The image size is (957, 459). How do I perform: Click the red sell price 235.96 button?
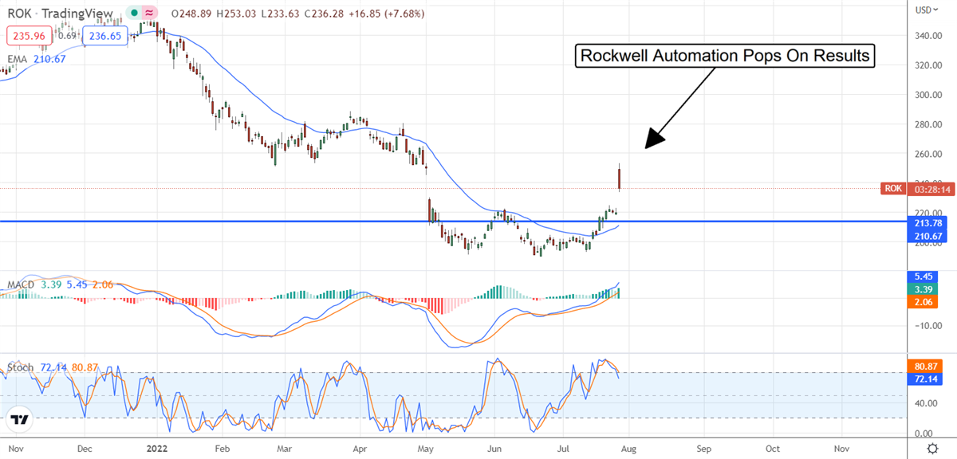coord(27,36)
